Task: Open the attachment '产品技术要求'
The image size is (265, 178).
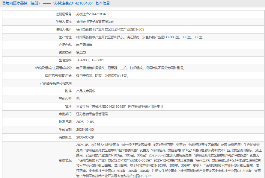Action: [86, 91]
